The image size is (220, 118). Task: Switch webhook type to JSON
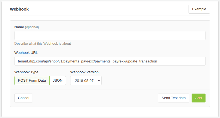(58, 81)
